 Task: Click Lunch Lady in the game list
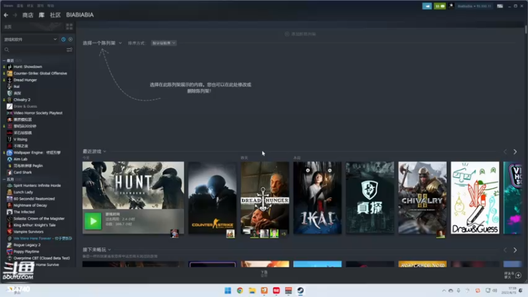[x=23, y=192]
